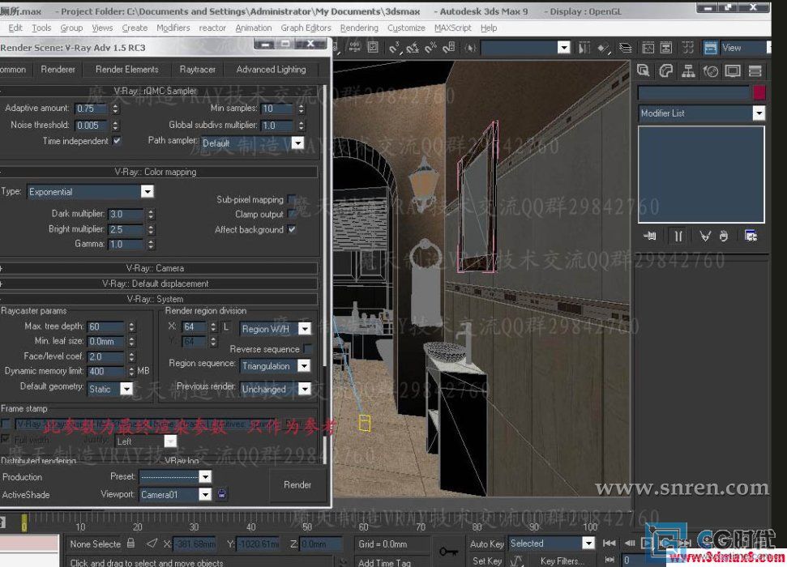Open the Curve Editor
The height and width of the screenshot is (567, 787).
[648, 48]
